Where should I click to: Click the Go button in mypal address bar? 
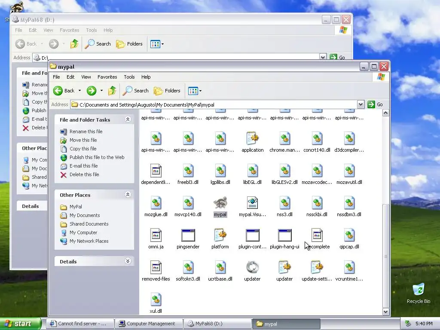(376, 104)
